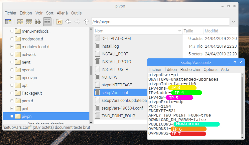Navigate forward in history
The width and height of the screenshot is (249, 145).
coord(77,22)
